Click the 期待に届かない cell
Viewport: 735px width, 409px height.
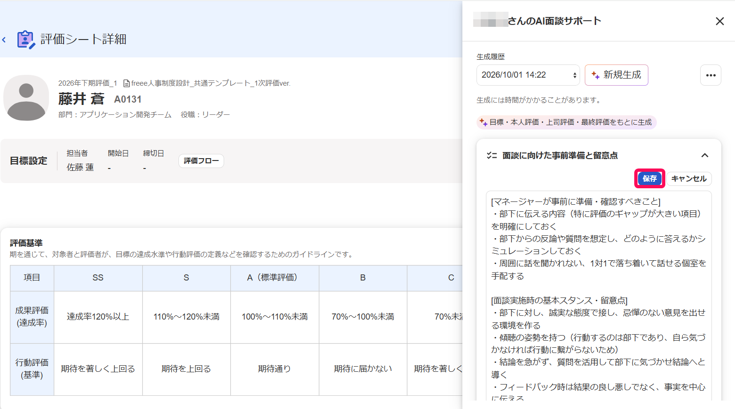tap(363, 369)
